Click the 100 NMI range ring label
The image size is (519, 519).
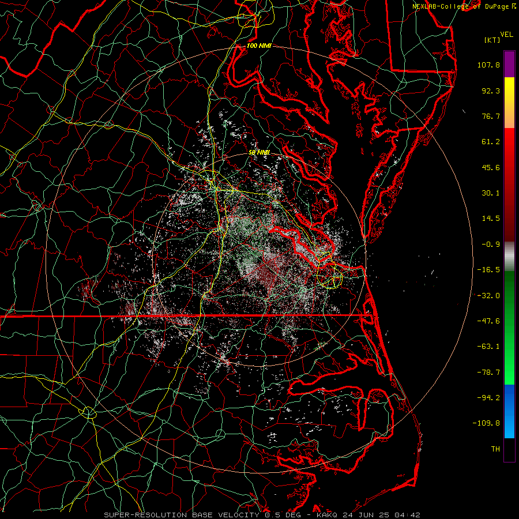[259, 46]
